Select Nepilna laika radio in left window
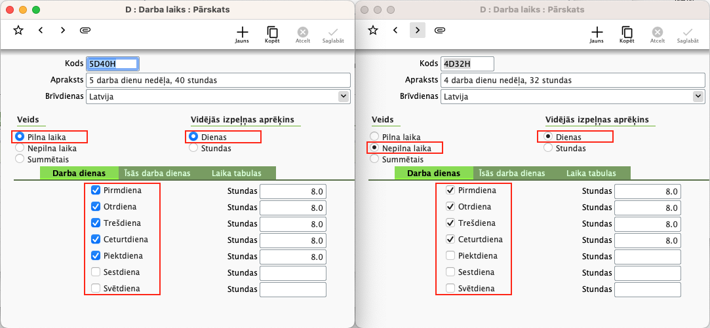The height and width of the screenshot is (328, 710). tap(20, 148)
